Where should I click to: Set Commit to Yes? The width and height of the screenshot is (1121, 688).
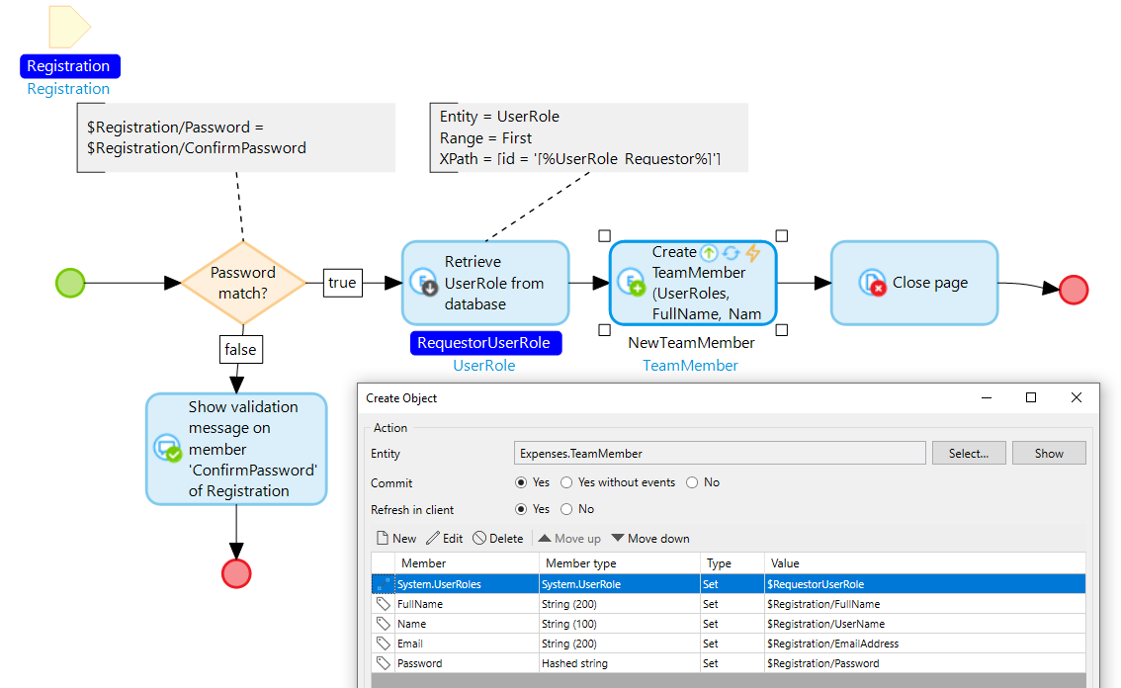(521, 482)
